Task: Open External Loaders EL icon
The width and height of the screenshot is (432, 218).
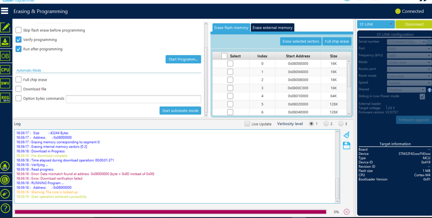Action: [x=5, y=180]
